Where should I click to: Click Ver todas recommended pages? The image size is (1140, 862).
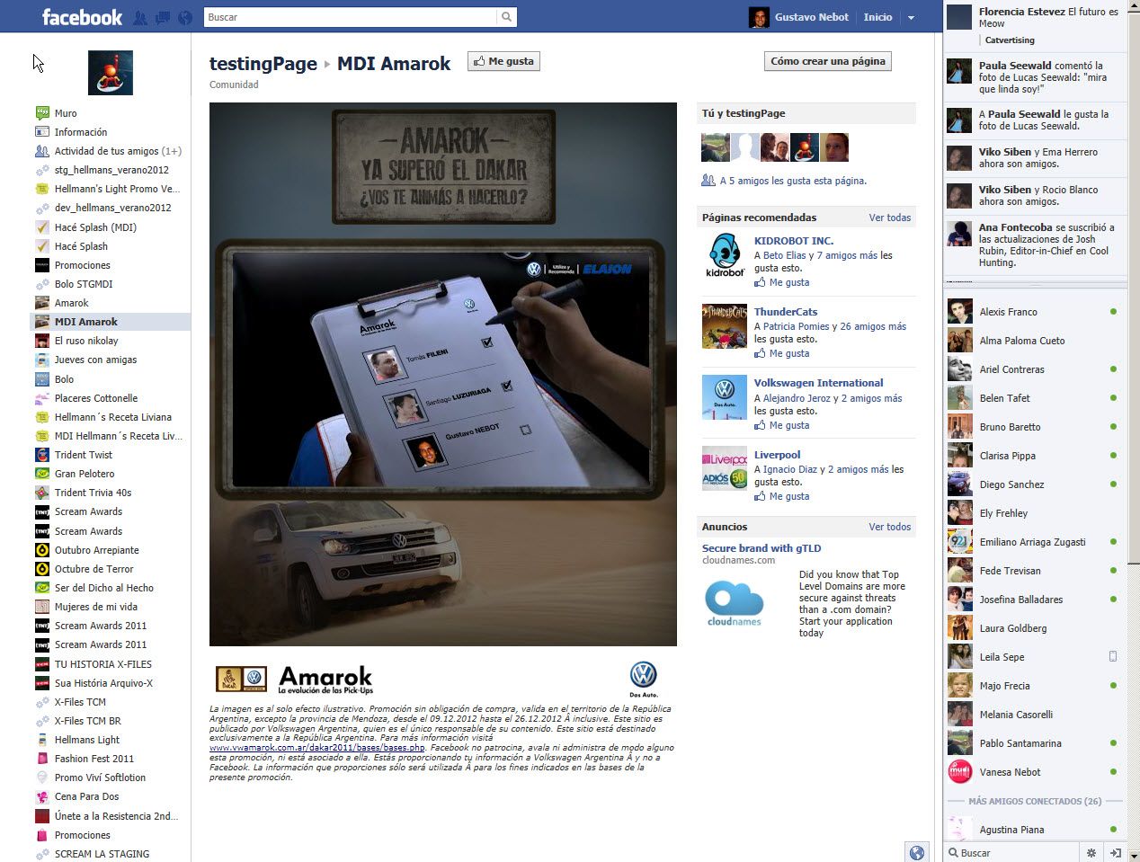pos(889,218)
